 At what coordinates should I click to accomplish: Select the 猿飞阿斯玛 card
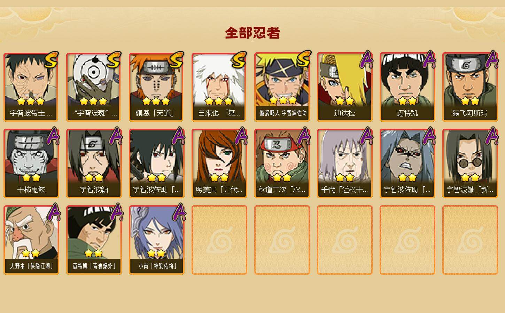coord(470,87)
